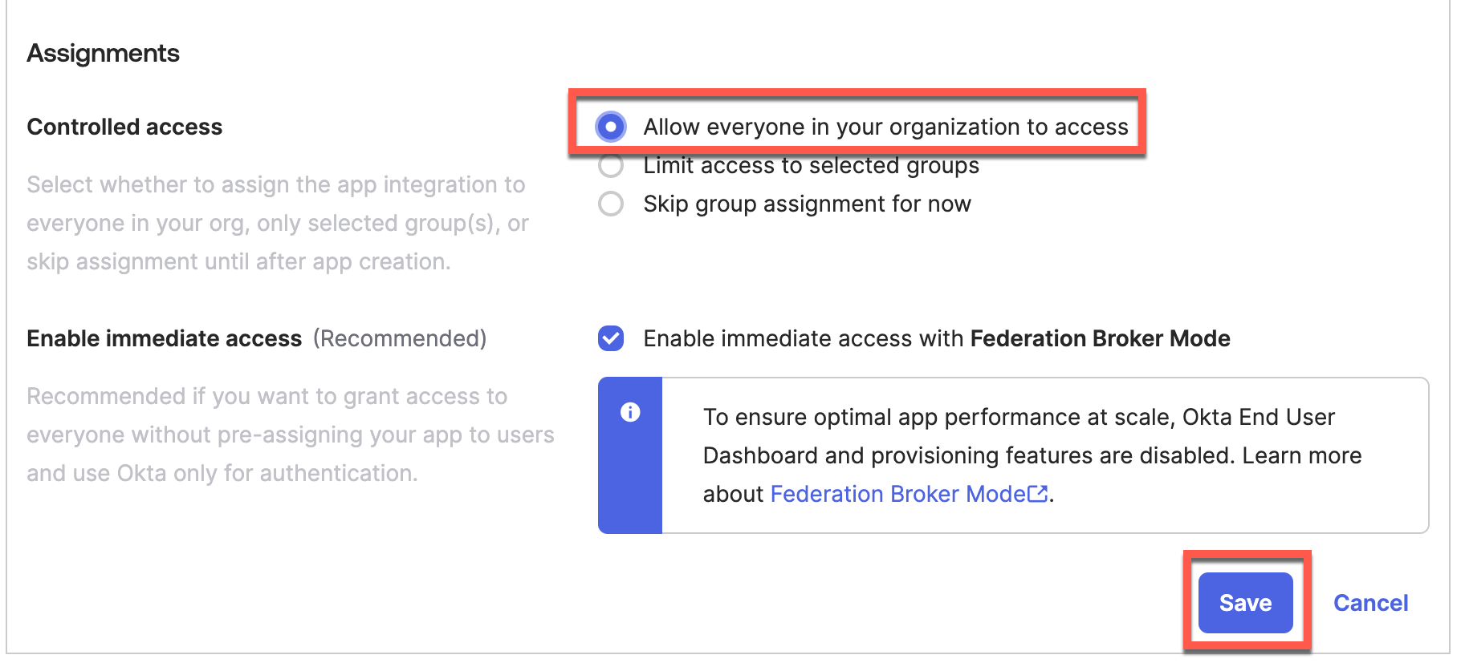Select the "Allow everyone in your organization" radio button
The width and height of the screenshot is (1461, 667).
click(611, 127)
